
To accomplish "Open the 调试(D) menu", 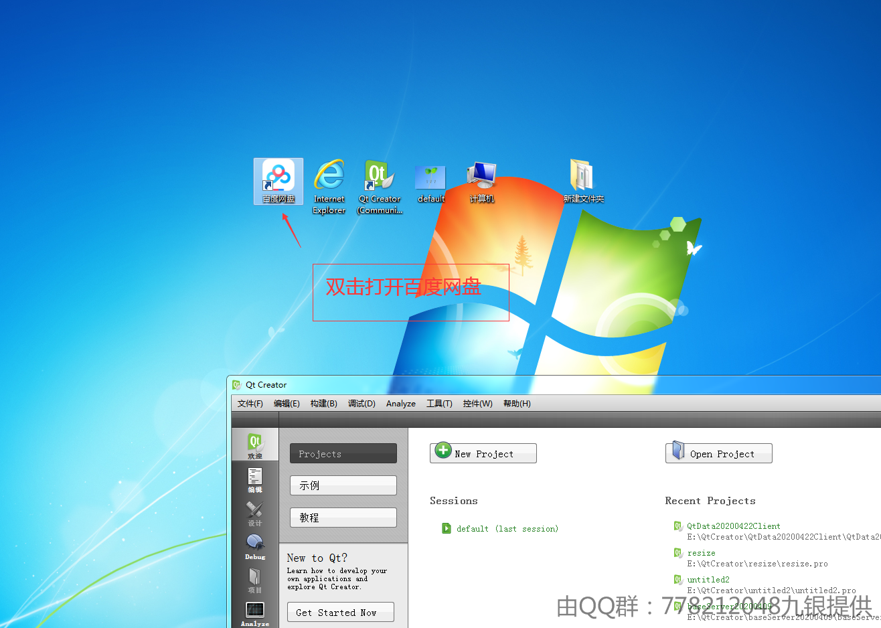I will [x=362, y=404].
